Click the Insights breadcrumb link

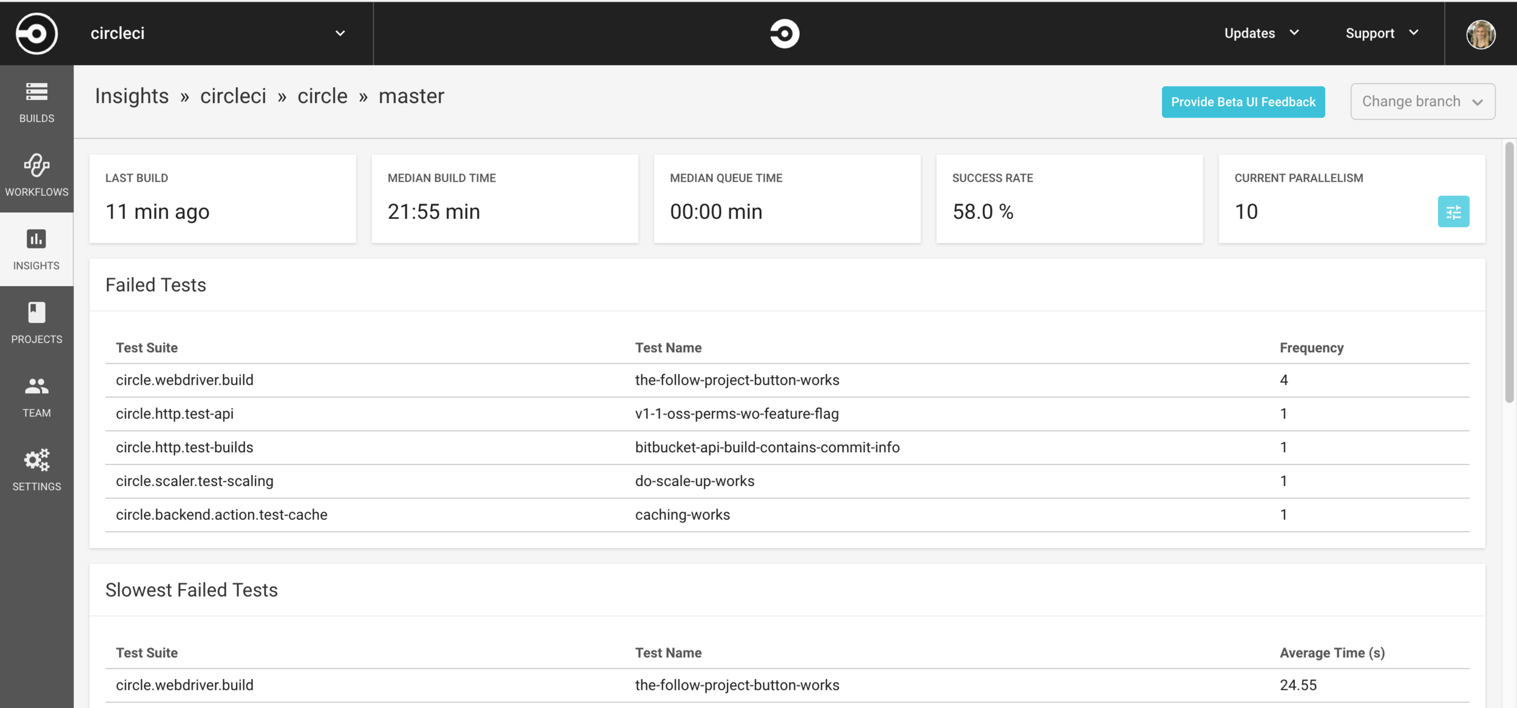click(132, 96)
